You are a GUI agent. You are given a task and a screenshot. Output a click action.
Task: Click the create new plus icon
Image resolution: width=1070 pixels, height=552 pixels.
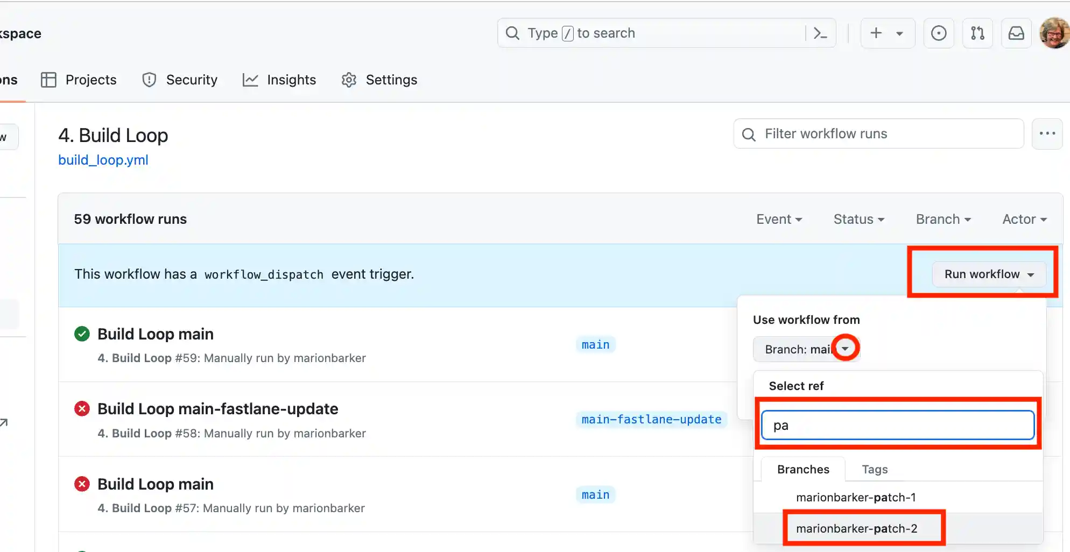(877, 33)
